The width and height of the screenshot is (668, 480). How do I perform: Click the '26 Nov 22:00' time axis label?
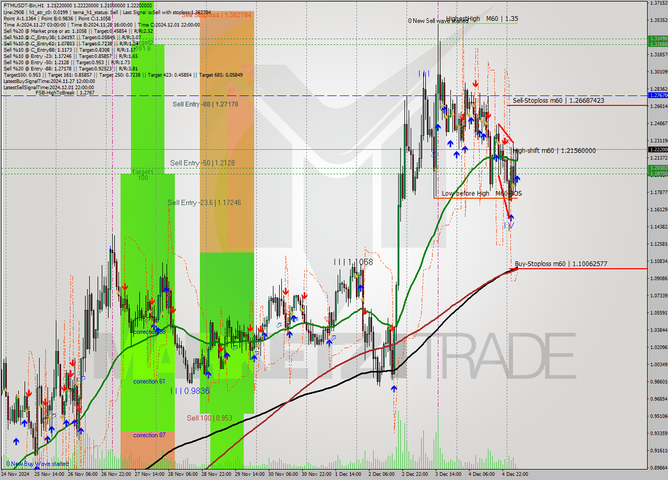[x=116, y=475]
